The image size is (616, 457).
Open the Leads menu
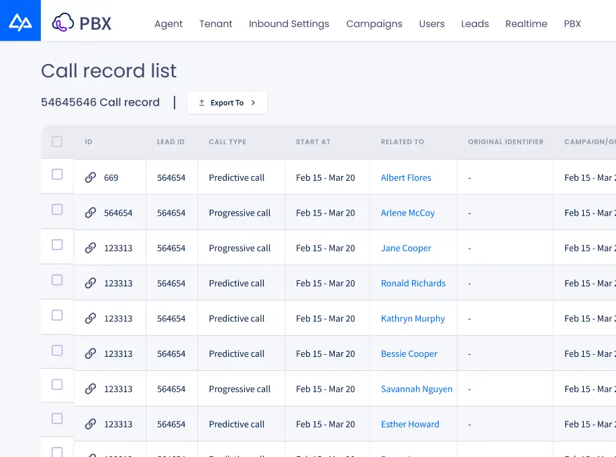475,24
